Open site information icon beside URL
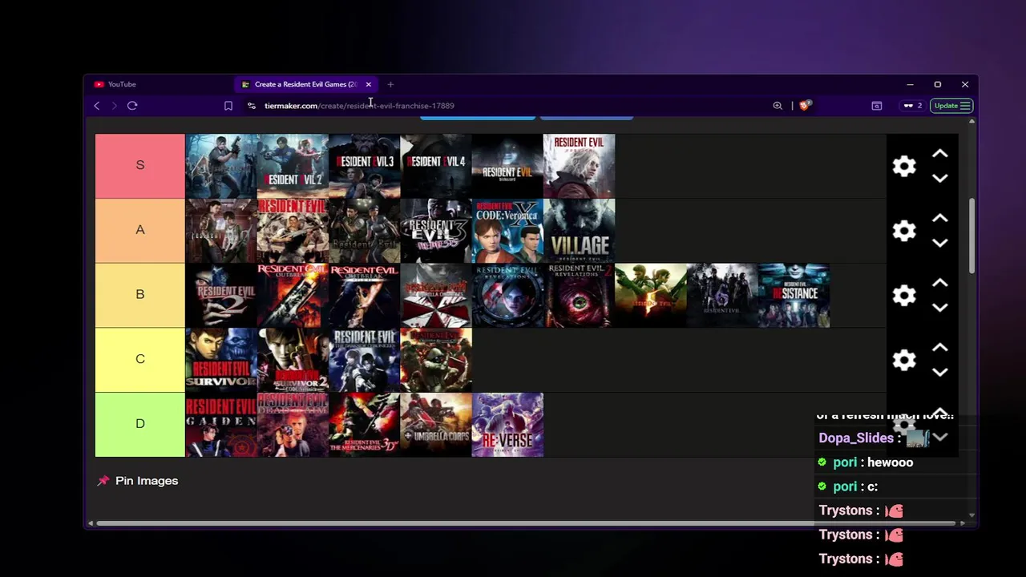Image resolution: width=1026 pixels, height=577 pixels. pyautogui.click(x=251, y=106)
